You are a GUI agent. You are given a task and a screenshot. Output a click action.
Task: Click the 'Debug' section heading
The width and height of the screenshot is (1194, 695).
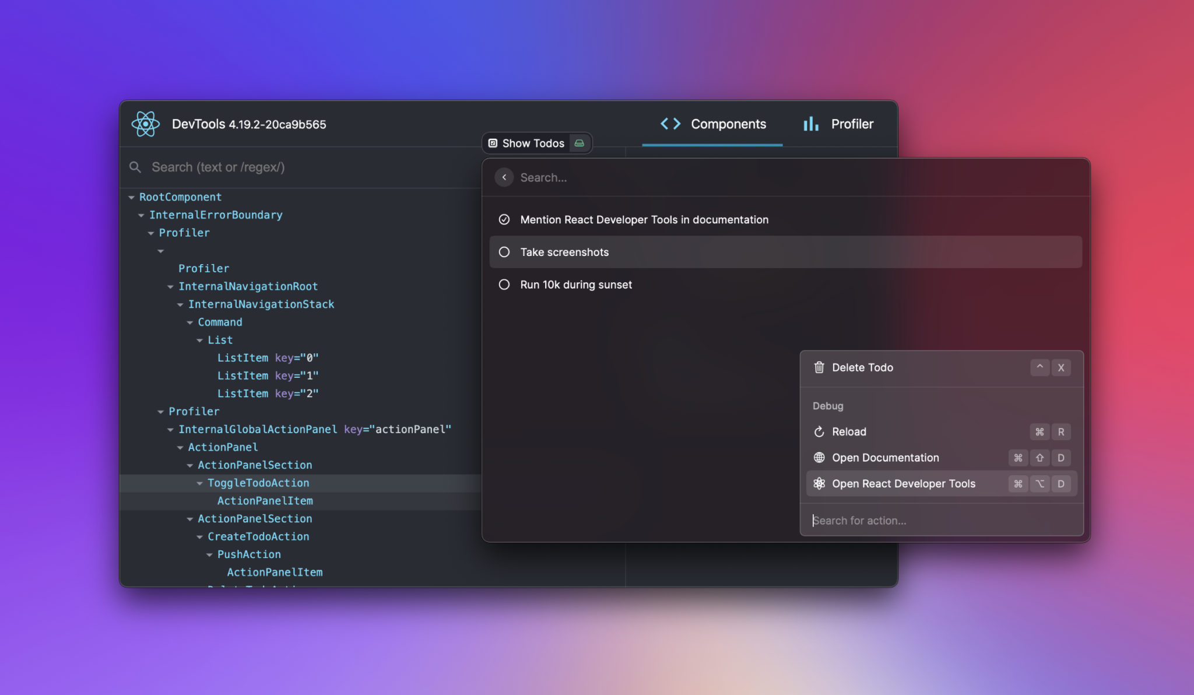828,406
